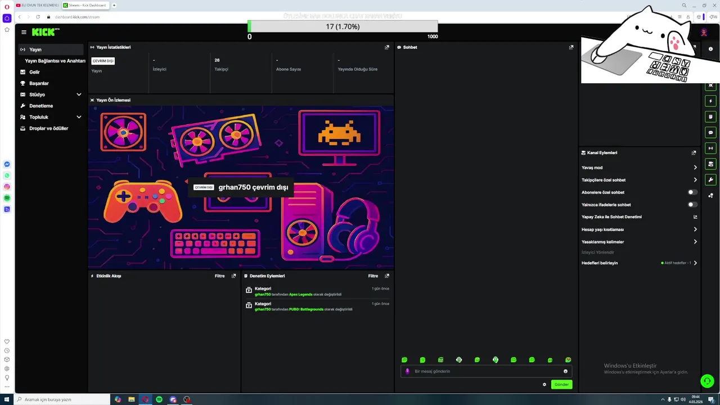The height and width of the screenshot is (405, 720).
Task: Pop out the Kanal Eylemleri panel
Action: coord(694,152)
